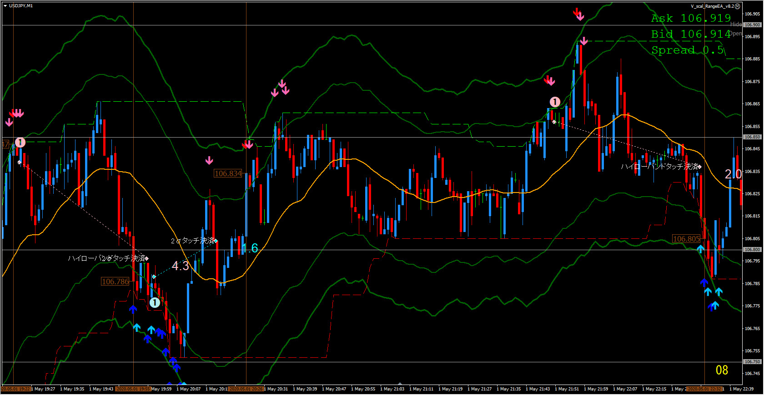Click the 106.905 price axis label

click(752, 14)
